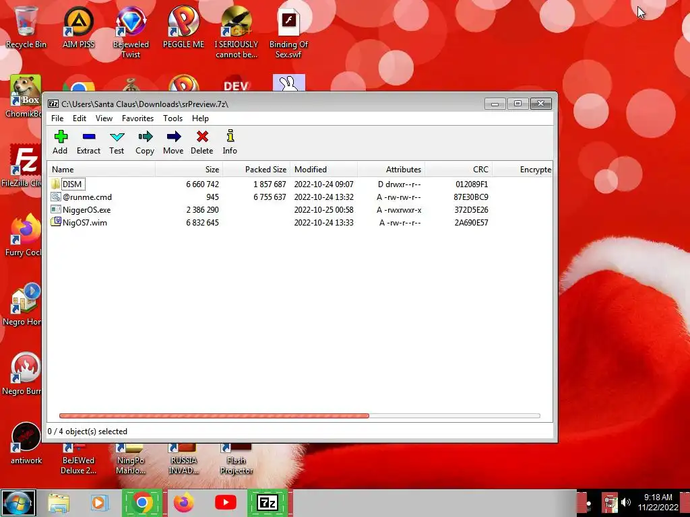Launch Firefox from the taskbar
This screenshot has height=517, width=690.
[183, 503]
